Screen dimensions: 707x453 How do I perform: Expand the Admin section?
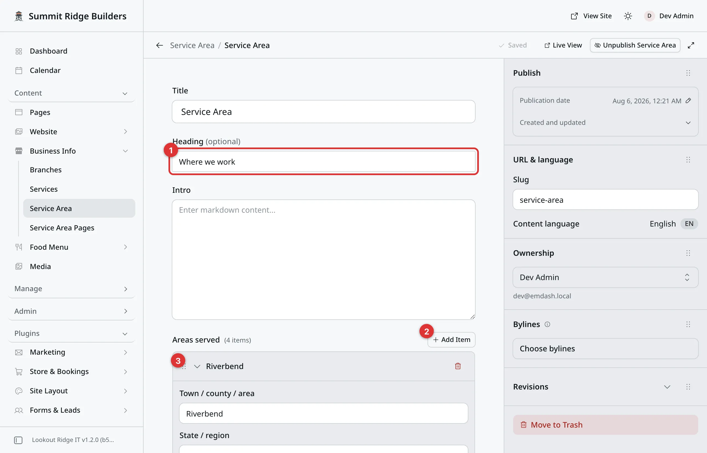pyautogui.click(x=72, y=311)
